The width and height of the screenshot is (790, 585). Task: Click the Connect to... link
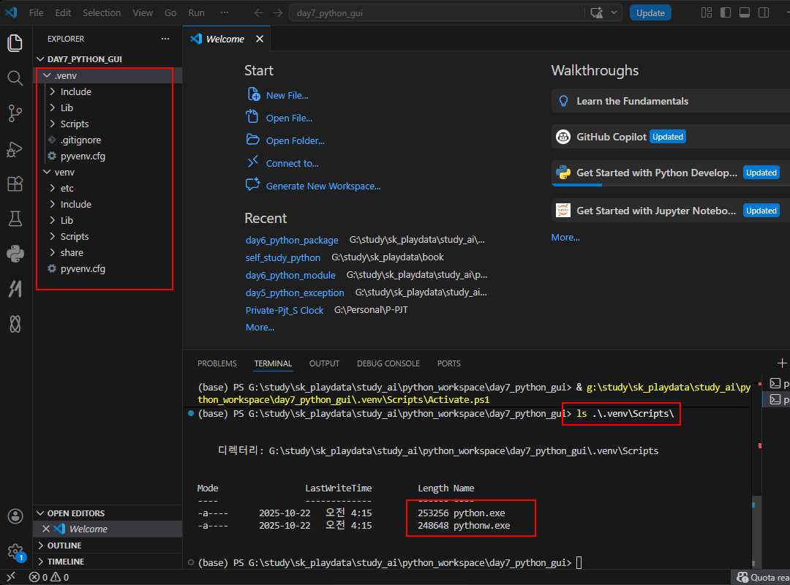[292, 163]
